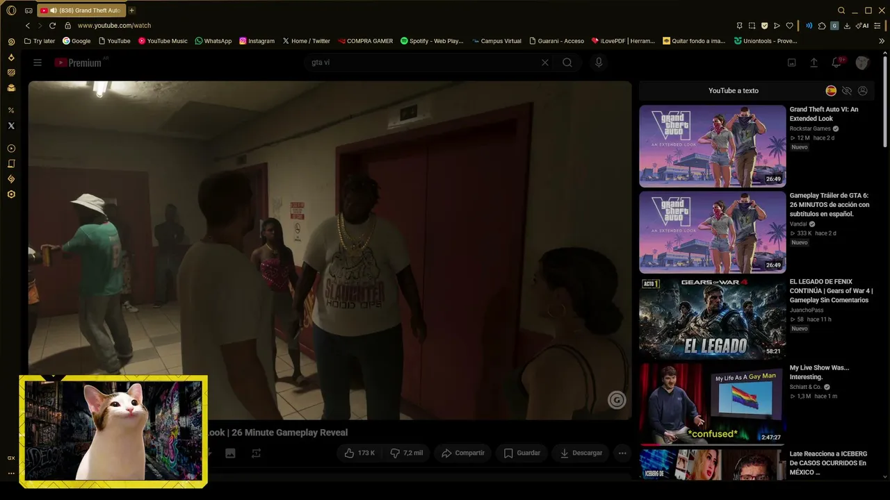Save the video with Guardar button
890x500 pixels.
coord(522,453)
